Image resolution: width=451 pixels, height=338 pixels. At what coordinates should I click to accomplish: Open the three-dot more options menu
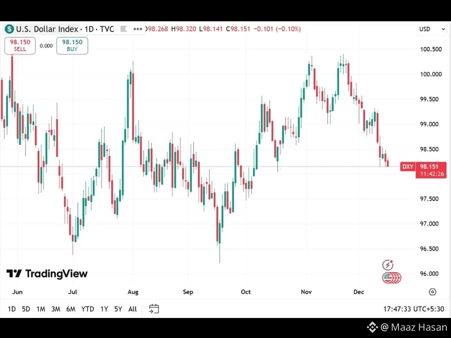138,29
